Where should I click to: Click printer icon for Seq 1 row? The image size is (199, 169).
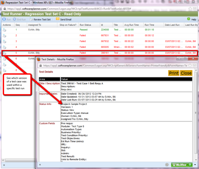point(4,30)
